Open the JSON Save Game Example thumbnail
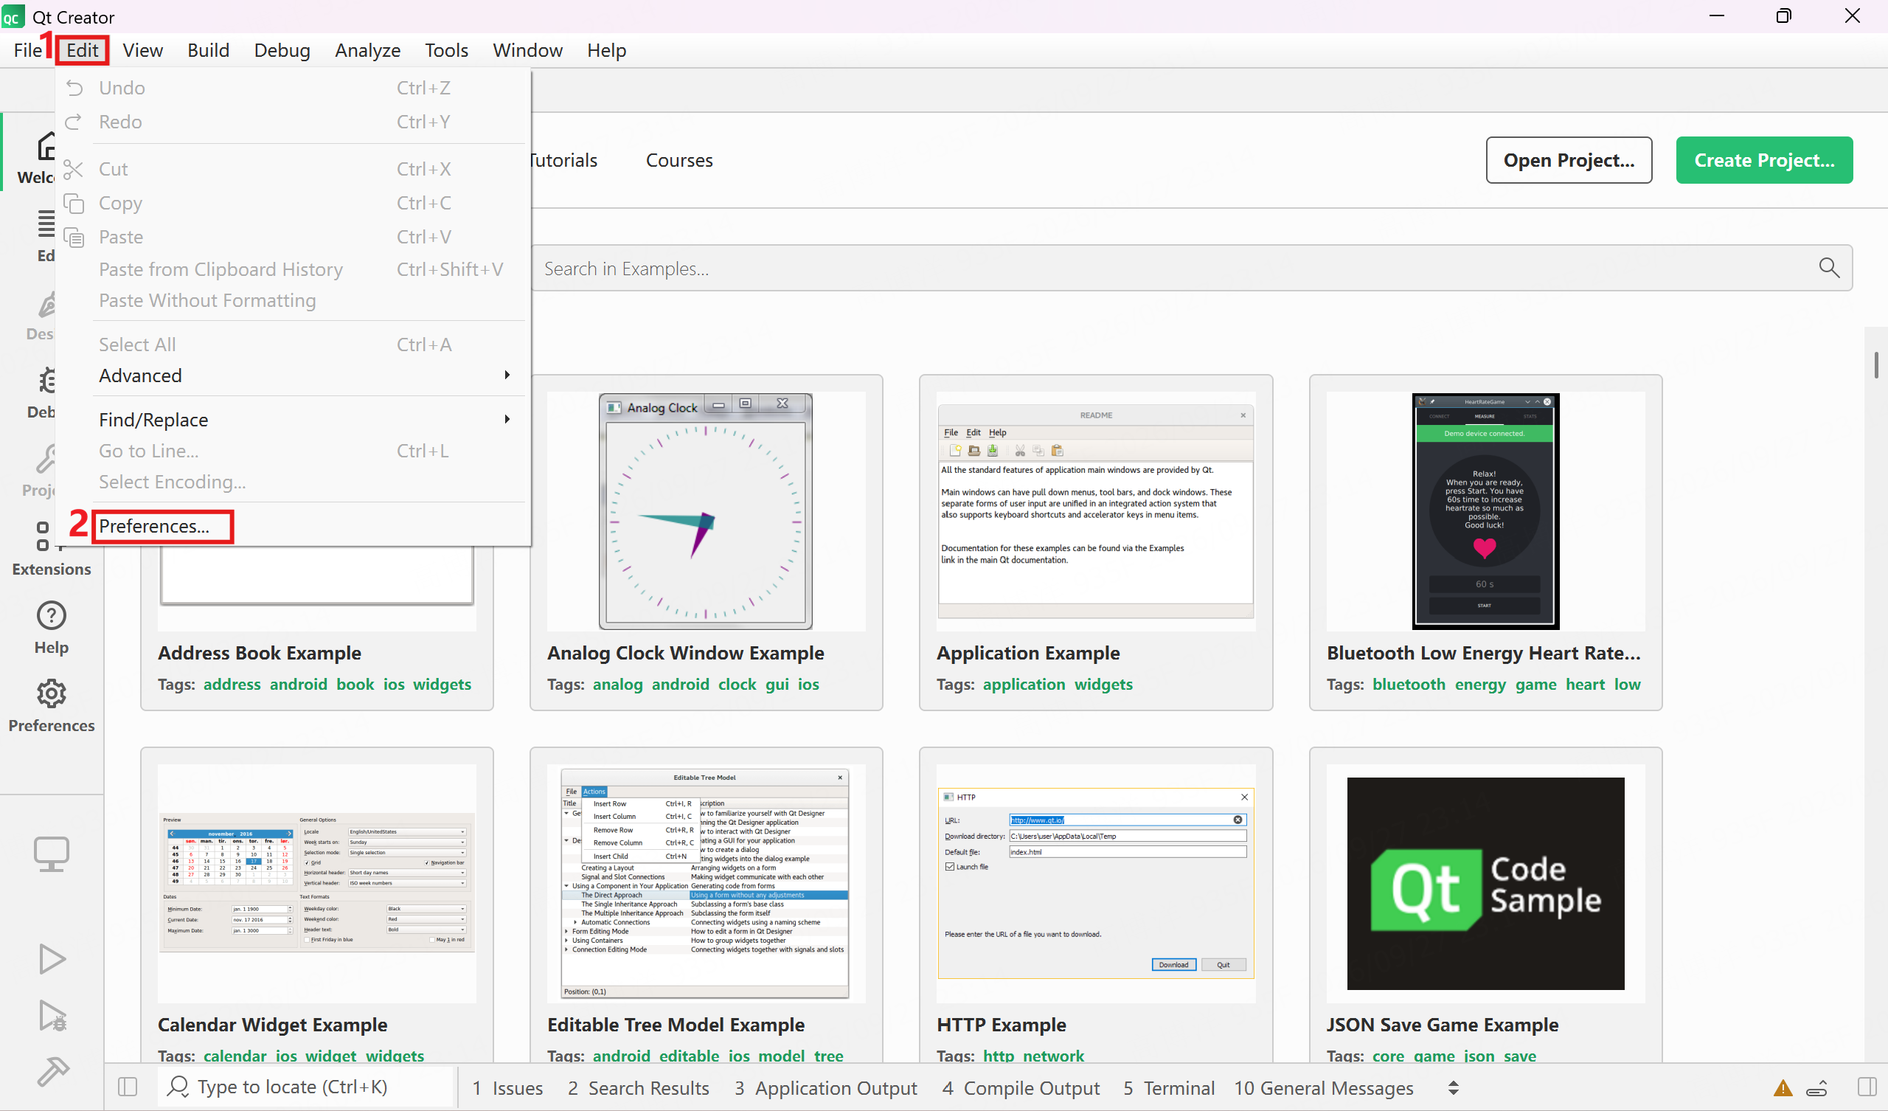The width and height of the screenshot is (1888, 1111). [1485, 883]
